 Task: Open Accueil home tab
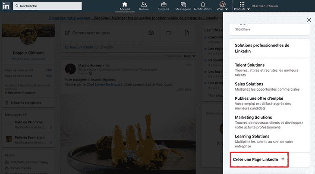(x=125, y=6)
